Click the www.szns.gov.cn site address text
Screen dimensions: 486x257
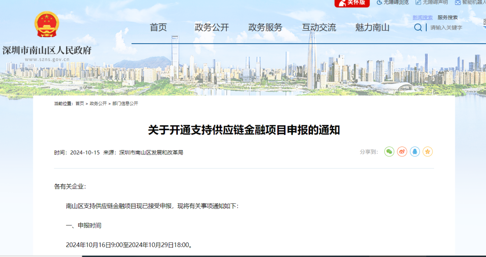pos(47,59)
